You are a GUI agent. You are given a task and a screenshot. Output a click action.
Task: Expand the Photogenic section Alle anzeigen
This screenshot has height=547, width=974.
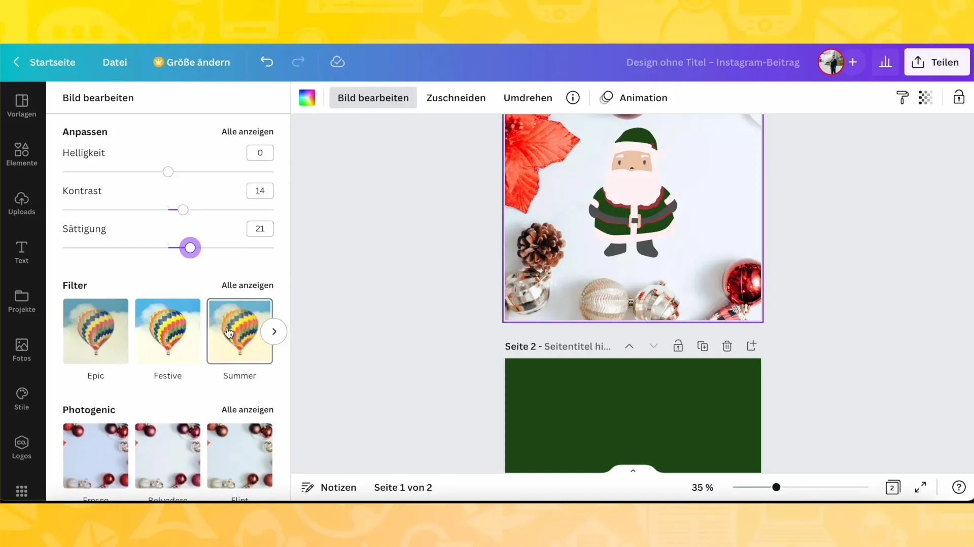click(248, 409)
